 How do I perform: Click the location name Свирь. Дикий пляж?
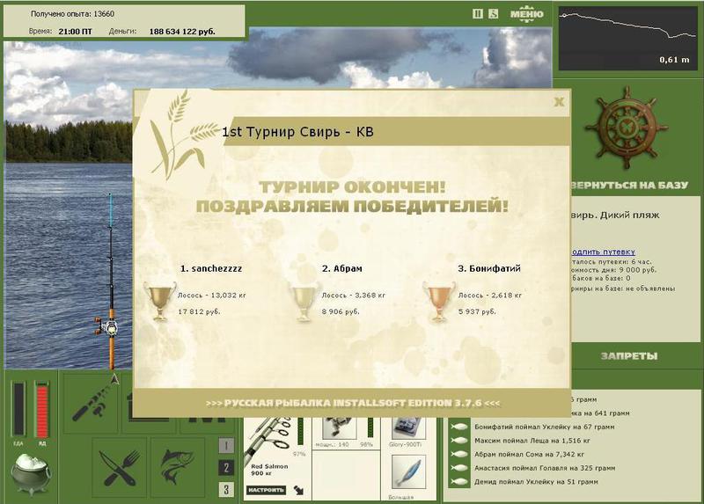(615, 215)
